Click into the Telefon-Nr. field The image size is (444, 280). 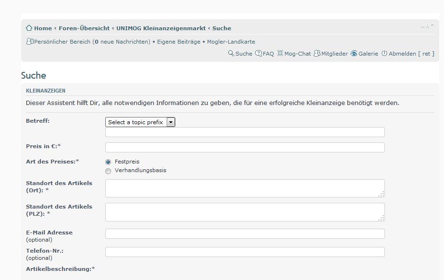[245, 252]
